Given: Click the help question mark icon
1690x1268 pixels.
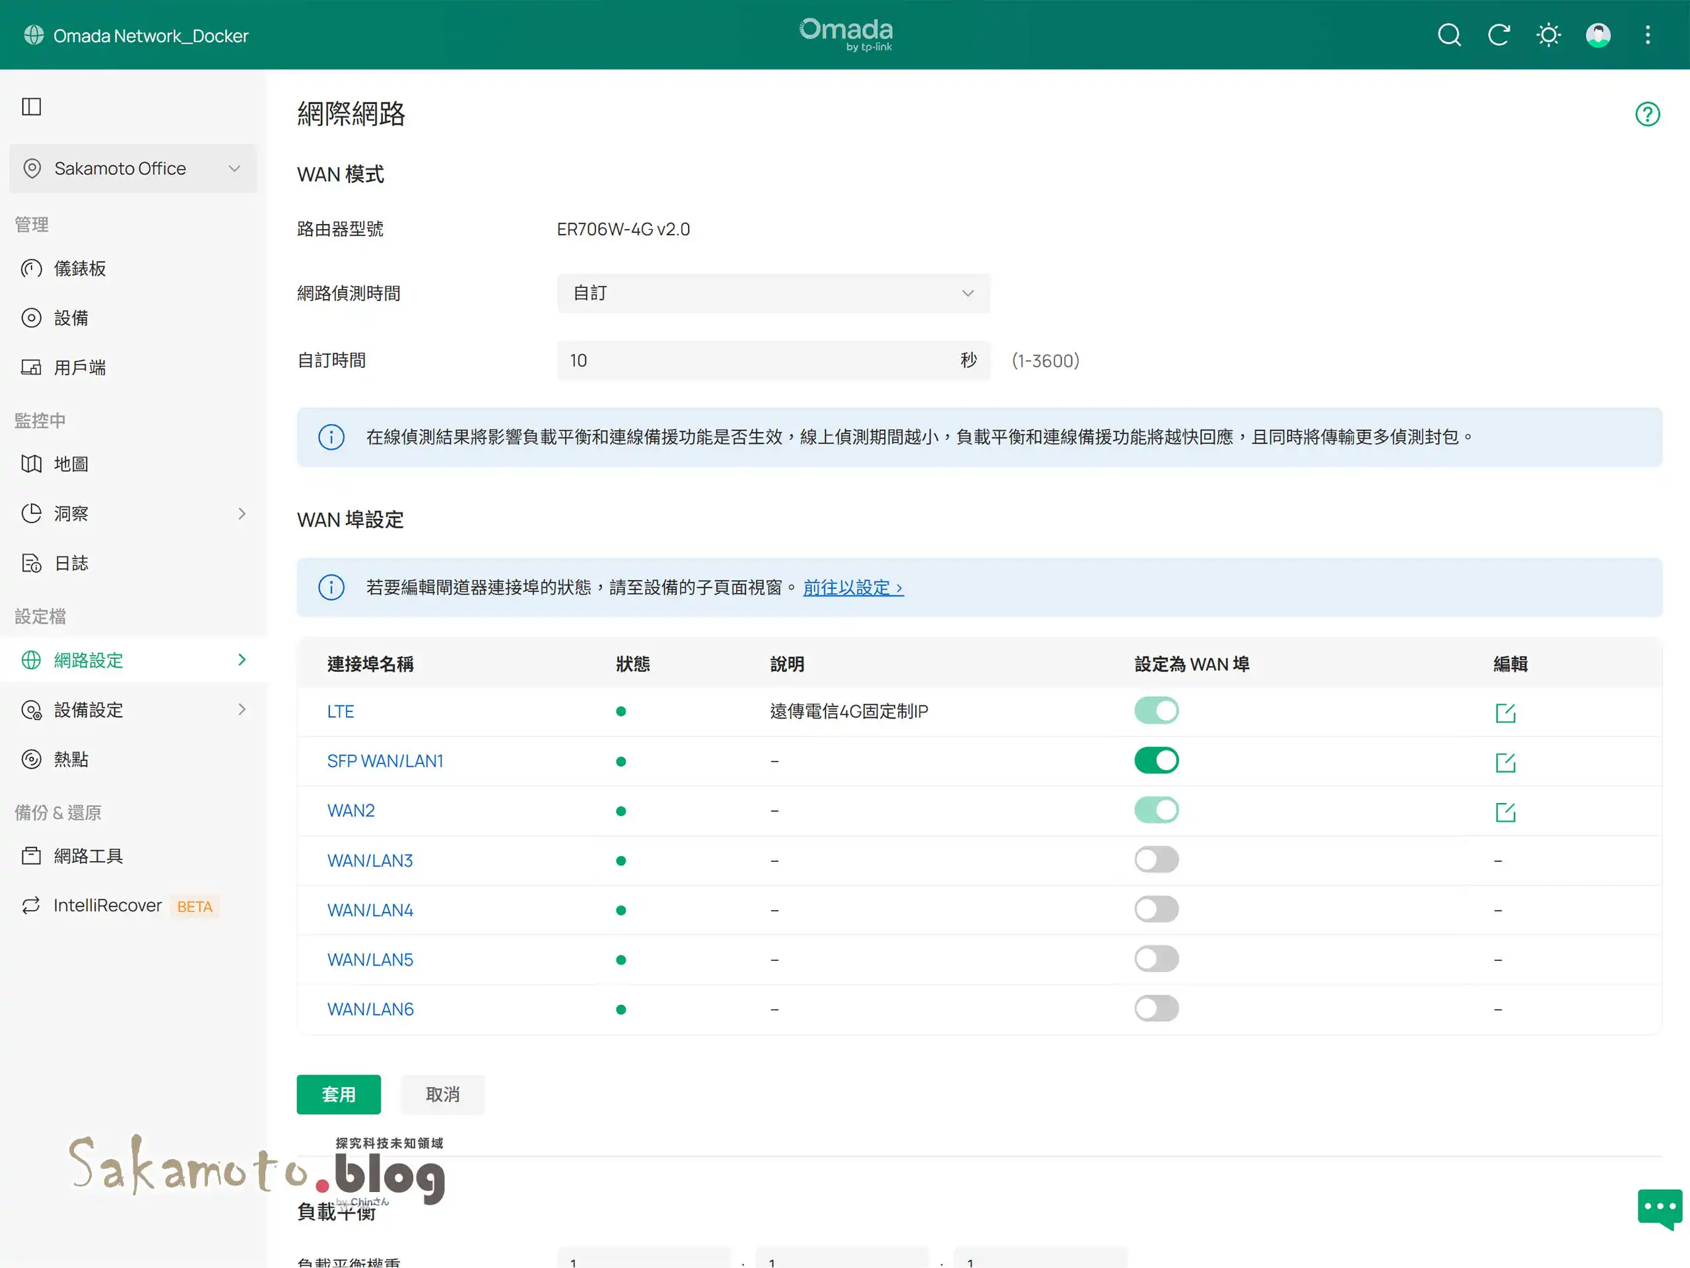Looking at the screenshot, I should coord(1647,115).
